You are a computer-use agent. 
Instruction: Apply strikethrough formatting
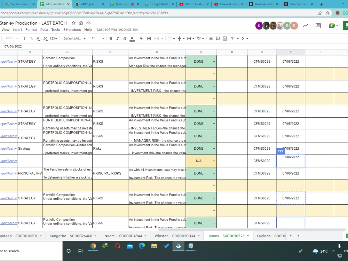pos(125,39)
